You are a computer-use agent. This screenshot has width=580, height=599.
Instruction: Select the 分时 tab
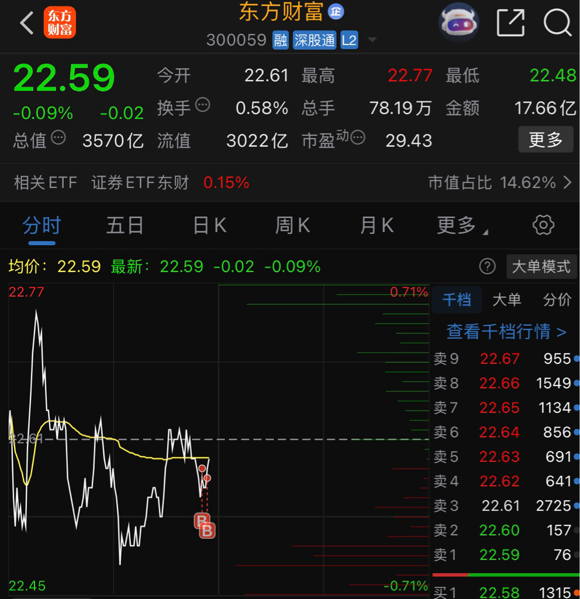(42, 225)
